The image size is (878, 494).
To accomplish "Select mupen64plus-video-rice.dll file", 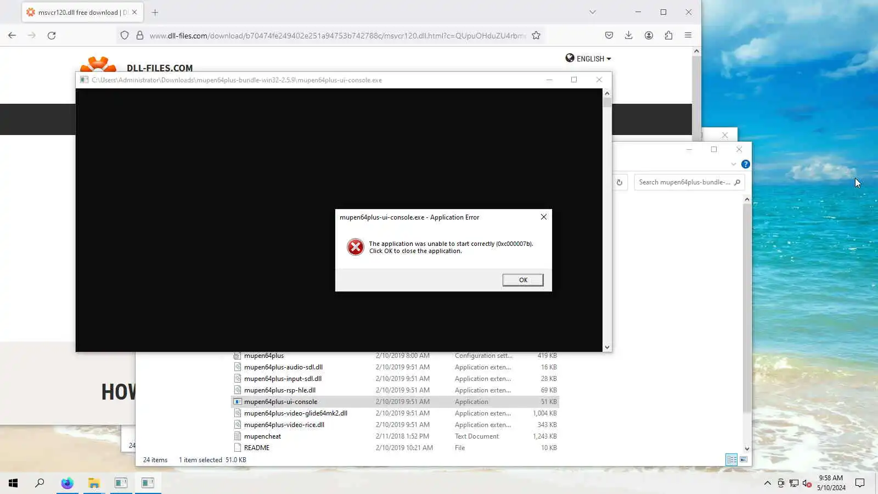I will click(x=395, y=425).
